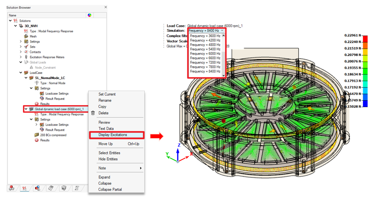Click the 288 BCs compressed icon
Image resolution: width=380 pixels, height=201 pixels.
[36, 135]
